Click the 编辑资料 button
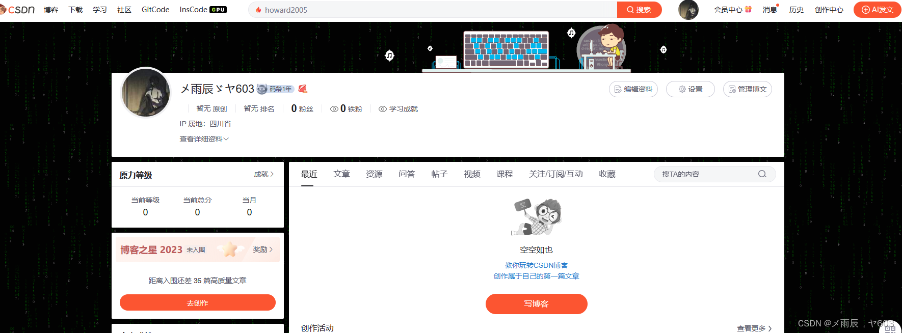 [633, 89]
